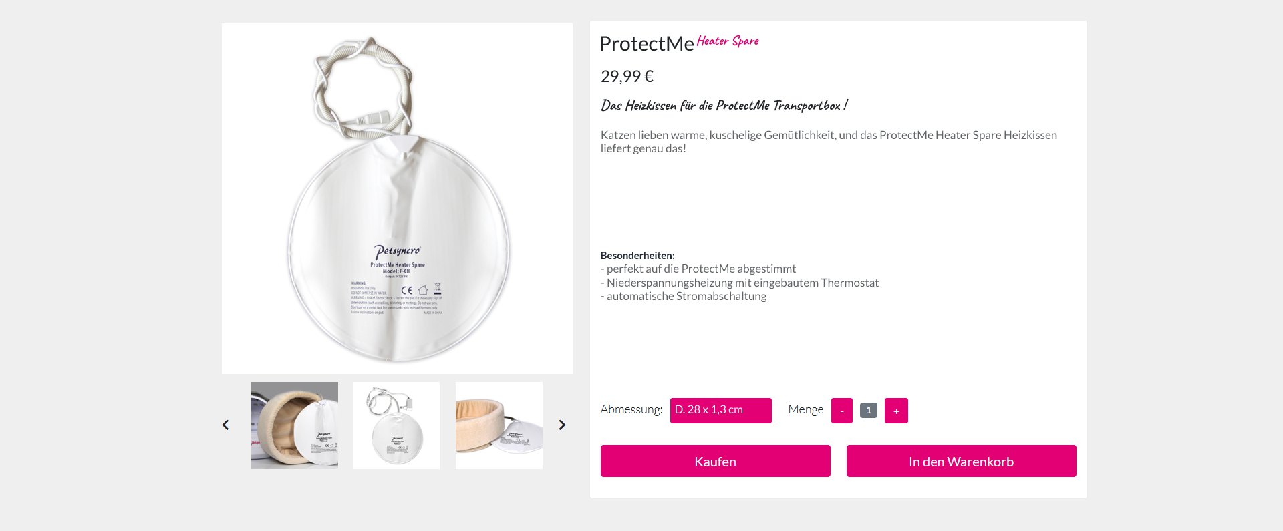Click the Das Heizkissen tagline text
This screenshot has height=531, width=1283.
(x=724, y=106)
